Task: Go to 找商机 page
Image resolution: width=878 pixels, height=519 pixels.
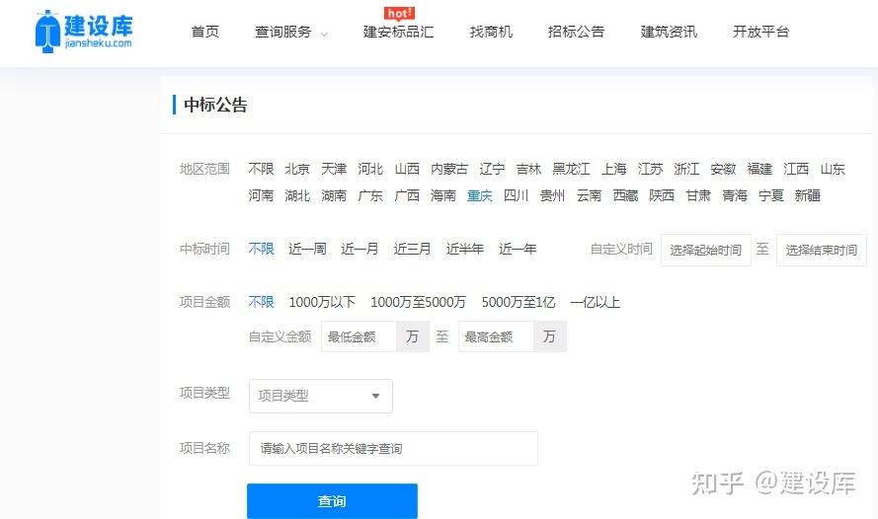Action: coord(491,32)
